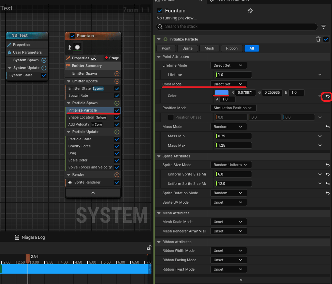Screen dimensions: 332x284
Task: Click the Fountain emitter settings gear icon
Action: click(250, 11)
